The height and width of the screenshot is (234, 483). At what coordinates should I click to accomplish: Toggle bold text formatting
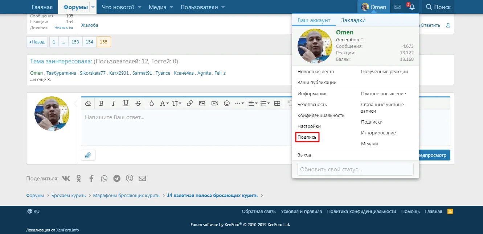pyautogui.click(x=101, y=103)
